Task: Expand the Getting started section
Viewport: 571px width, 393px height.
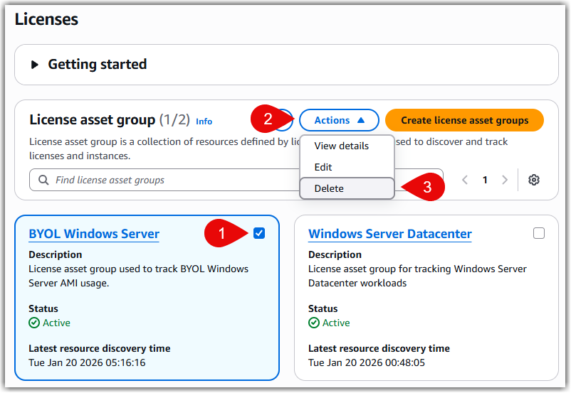Action: pos(35,65)
